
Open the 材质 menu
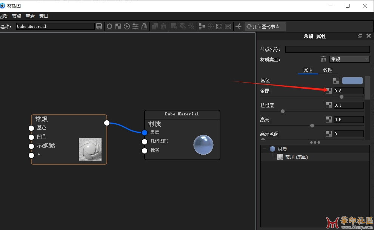point(3,16)
